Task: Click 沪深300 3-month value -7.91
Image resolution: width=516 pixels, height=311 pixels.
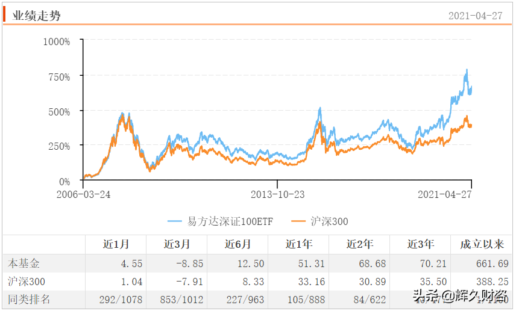Action: (189, 282)
